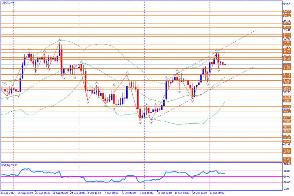Click the USOIL,H4 chart title label
The height and width of the screenshot is (196, 294).
tap(8, 2)
